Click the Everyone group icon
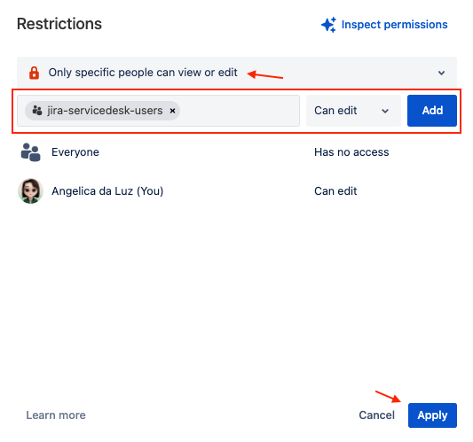The height and width of the screenshot is (442, 473). coord(30,152)
